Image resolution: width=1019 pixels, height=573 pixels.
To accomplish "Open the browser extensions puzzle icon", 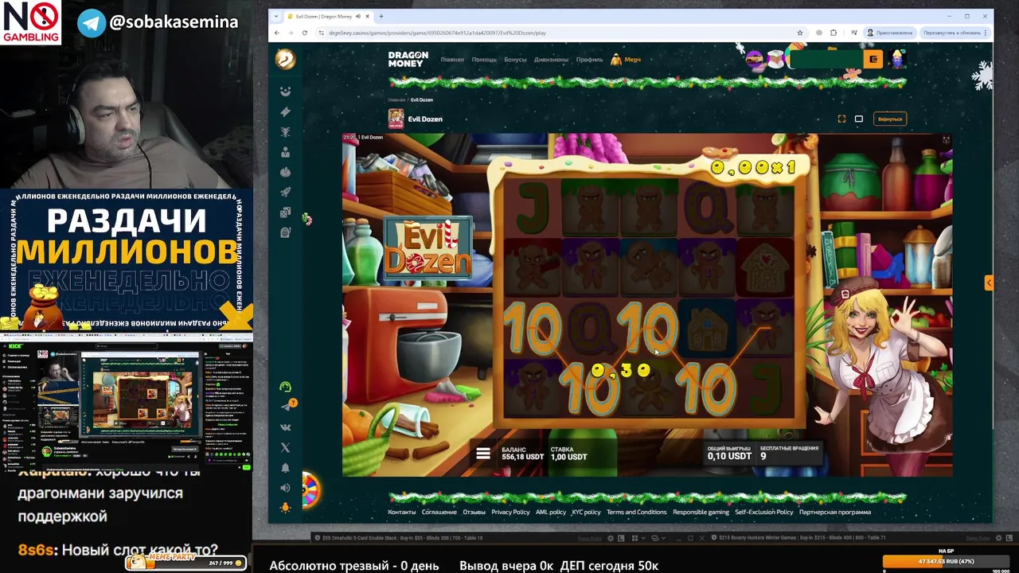I will (x=834, y=33).
